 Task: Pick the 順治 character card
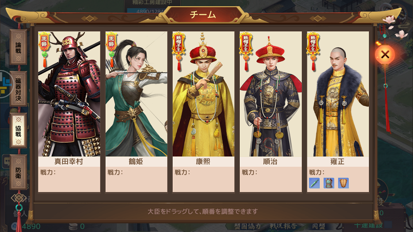[270, 112]
